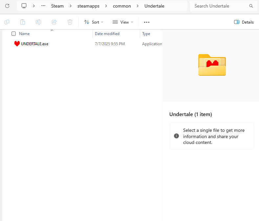Show hidden breadcrumb path ellipsis
This screenshot has height=221, width=259.
coord(43,6)
